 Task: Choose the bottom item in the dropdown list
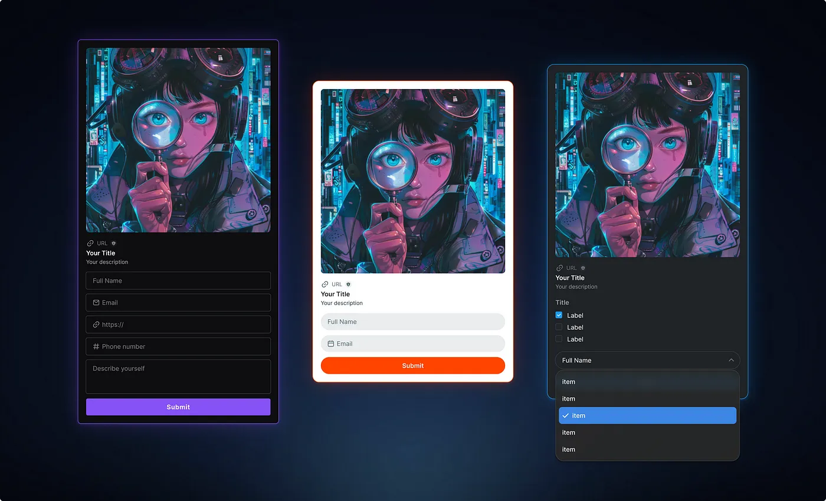pyautogui.click(x=647, y=450)
